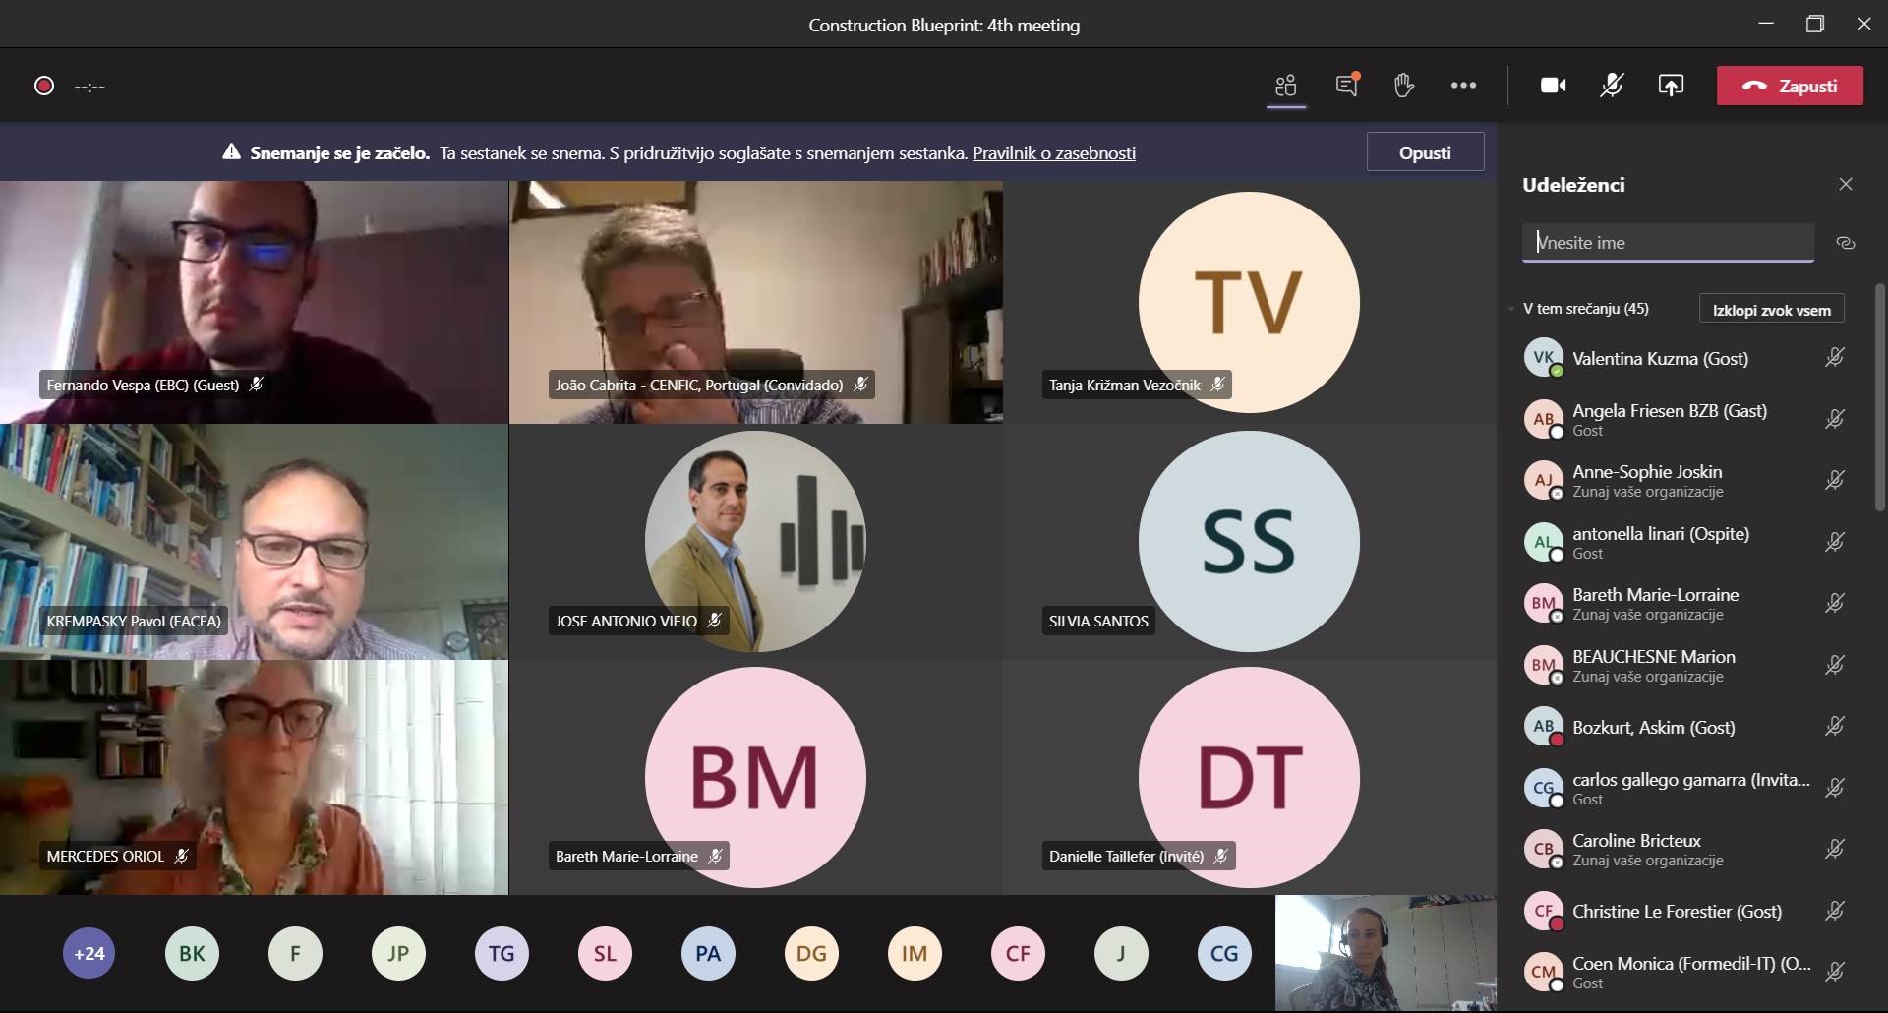The width and height of the screenshot is (1888, 1013).
Task: Click mute icon next to Valentina Kuzma
Action: [1835, 358]
